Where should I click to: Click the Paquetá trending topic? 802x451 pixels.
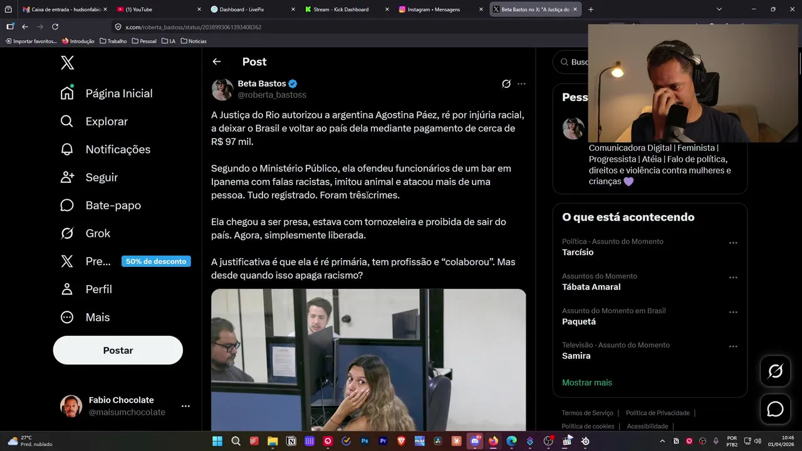pyautogui.click(x=579, y=321)
